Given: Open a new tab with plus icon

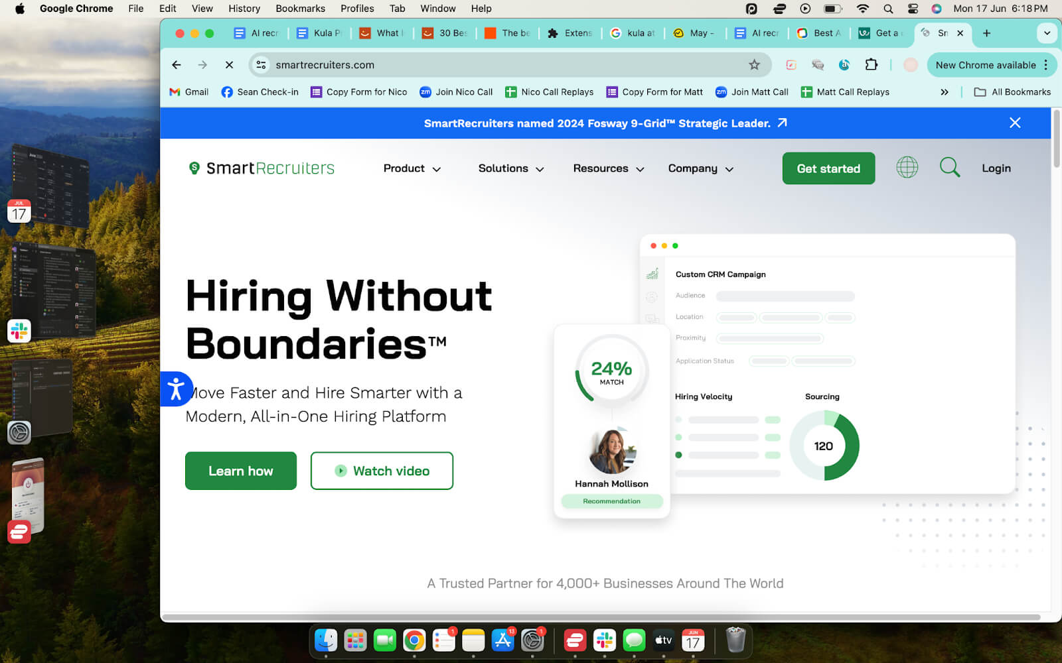Looking at the screenshot, I should [x=986, y=33].
